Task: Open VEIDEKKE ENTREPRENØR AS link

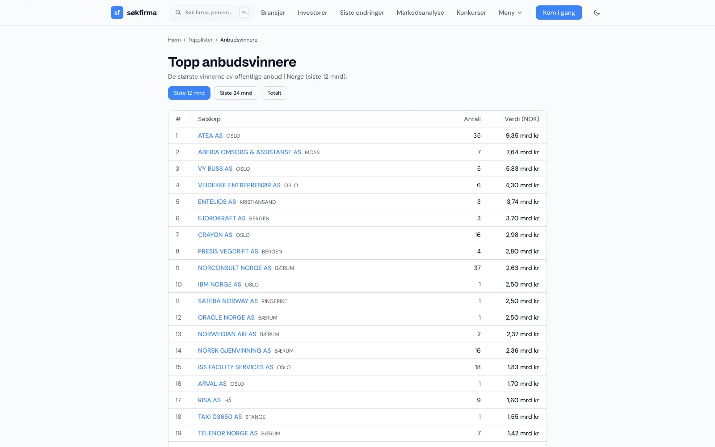Action: 239,185
